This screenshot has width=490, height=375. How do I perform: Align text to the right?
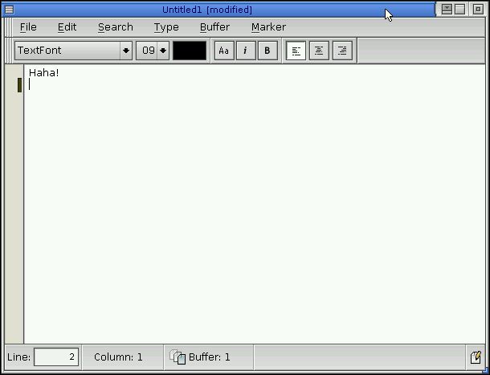click(342, 51)
